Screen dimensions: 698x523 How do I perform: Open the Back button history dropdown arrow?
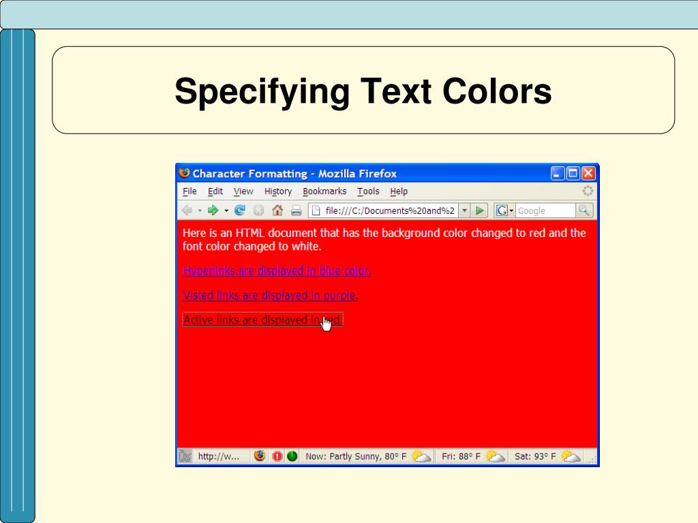[x=200, y=211]
